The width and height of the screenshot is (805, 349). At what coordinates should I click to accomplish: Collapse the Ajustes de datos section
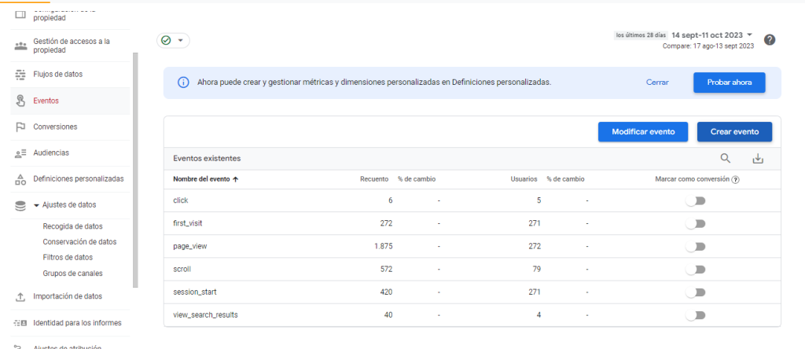[x=37, y=205]
